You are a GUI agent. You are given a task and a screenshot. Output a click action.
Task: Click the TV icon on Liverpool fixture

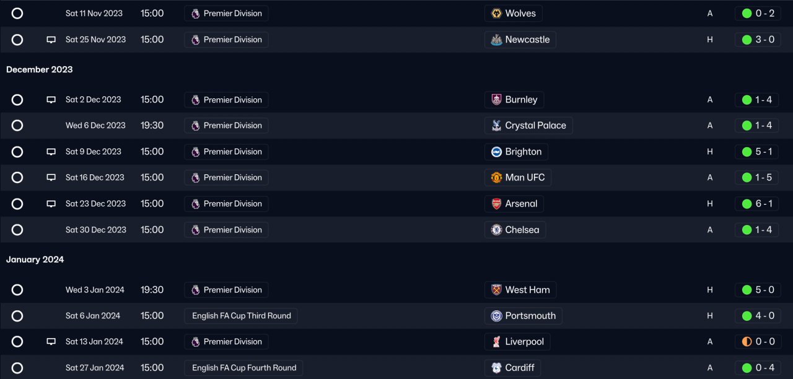pos(51,342)
